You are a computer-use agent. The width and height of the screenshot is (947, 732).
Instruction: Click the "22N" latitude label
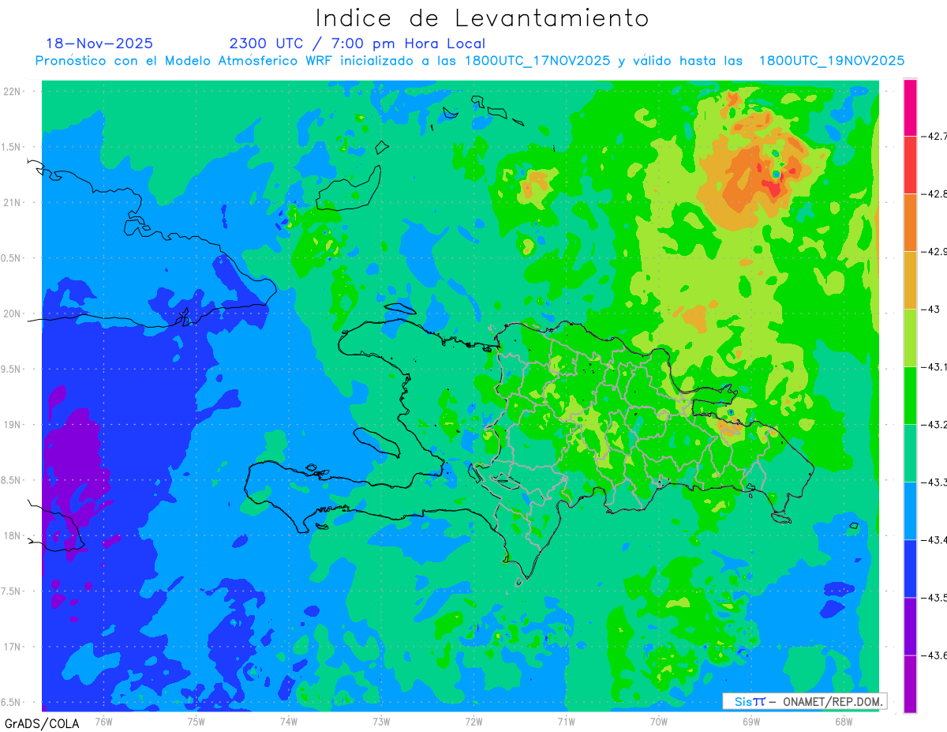[13, 91]
